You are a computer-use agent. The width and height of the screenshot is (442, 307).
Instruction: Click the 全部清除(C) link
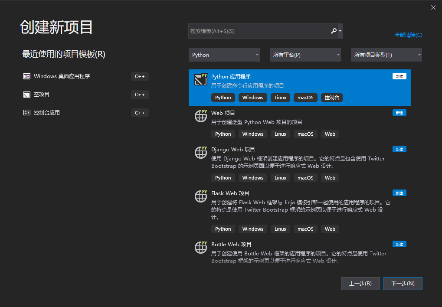tap(408, 35)
